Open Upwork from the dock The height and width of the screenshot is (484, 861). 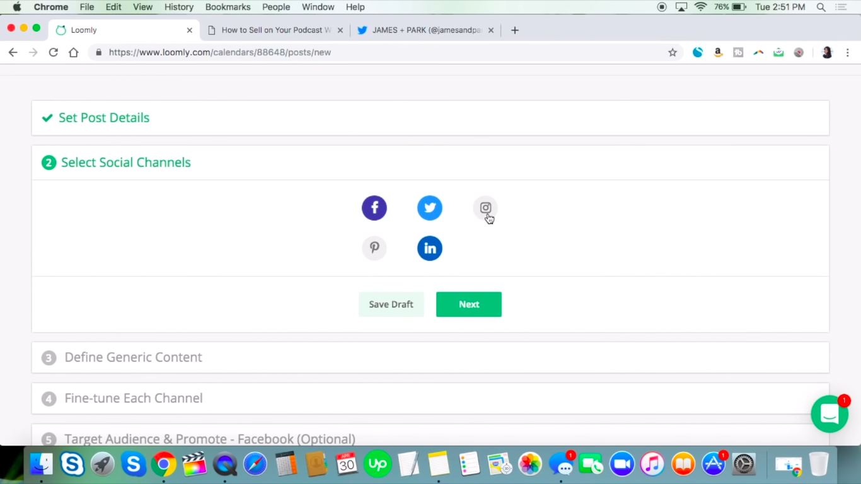coord(378,464)
